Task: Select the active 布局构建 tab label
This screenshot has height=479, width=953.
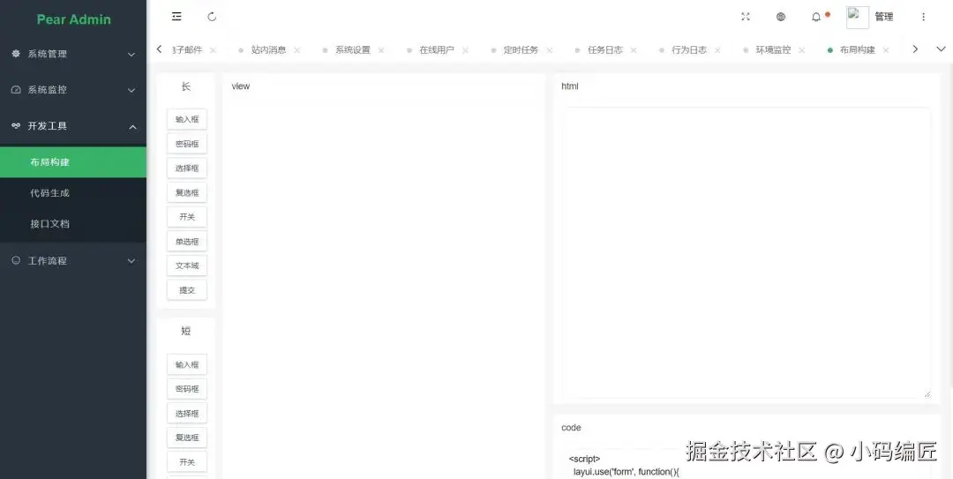Action: (857, 50)
